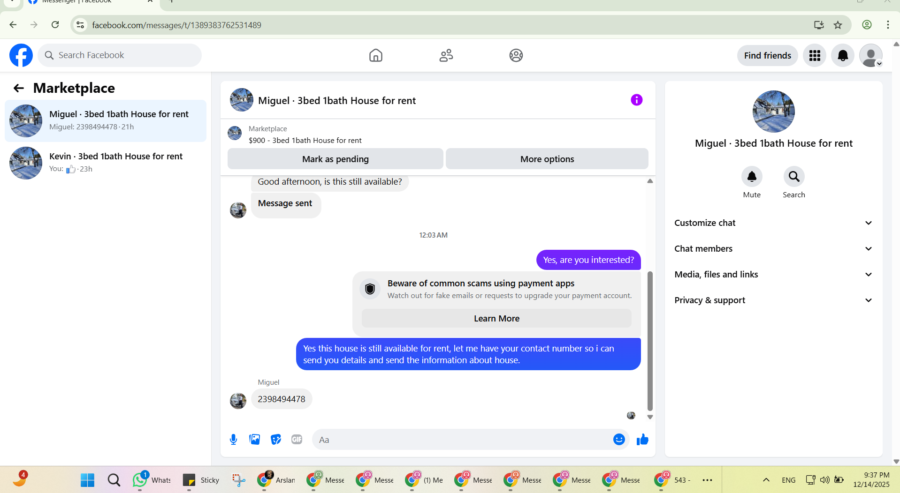Click the browser address bar URL
Image resolution: width=900 pixels, height=493 pixels.
pyautogui.click(x=176, y=25)
